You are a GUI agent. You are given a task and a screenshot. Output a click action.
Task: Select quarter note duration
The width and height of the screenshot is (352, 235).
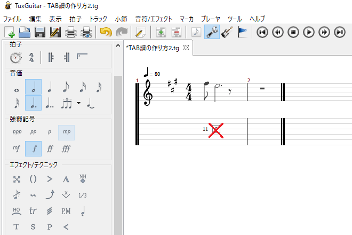(50, 87)
